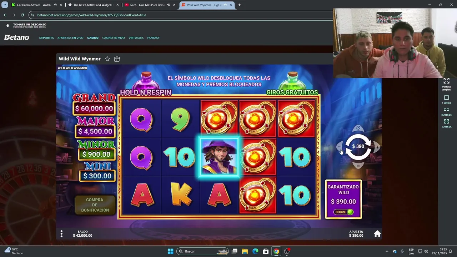Image resolution: width=457 pixels, height=257 pixels.
Task: Open the Virtuales section
Action: (136, 38)
